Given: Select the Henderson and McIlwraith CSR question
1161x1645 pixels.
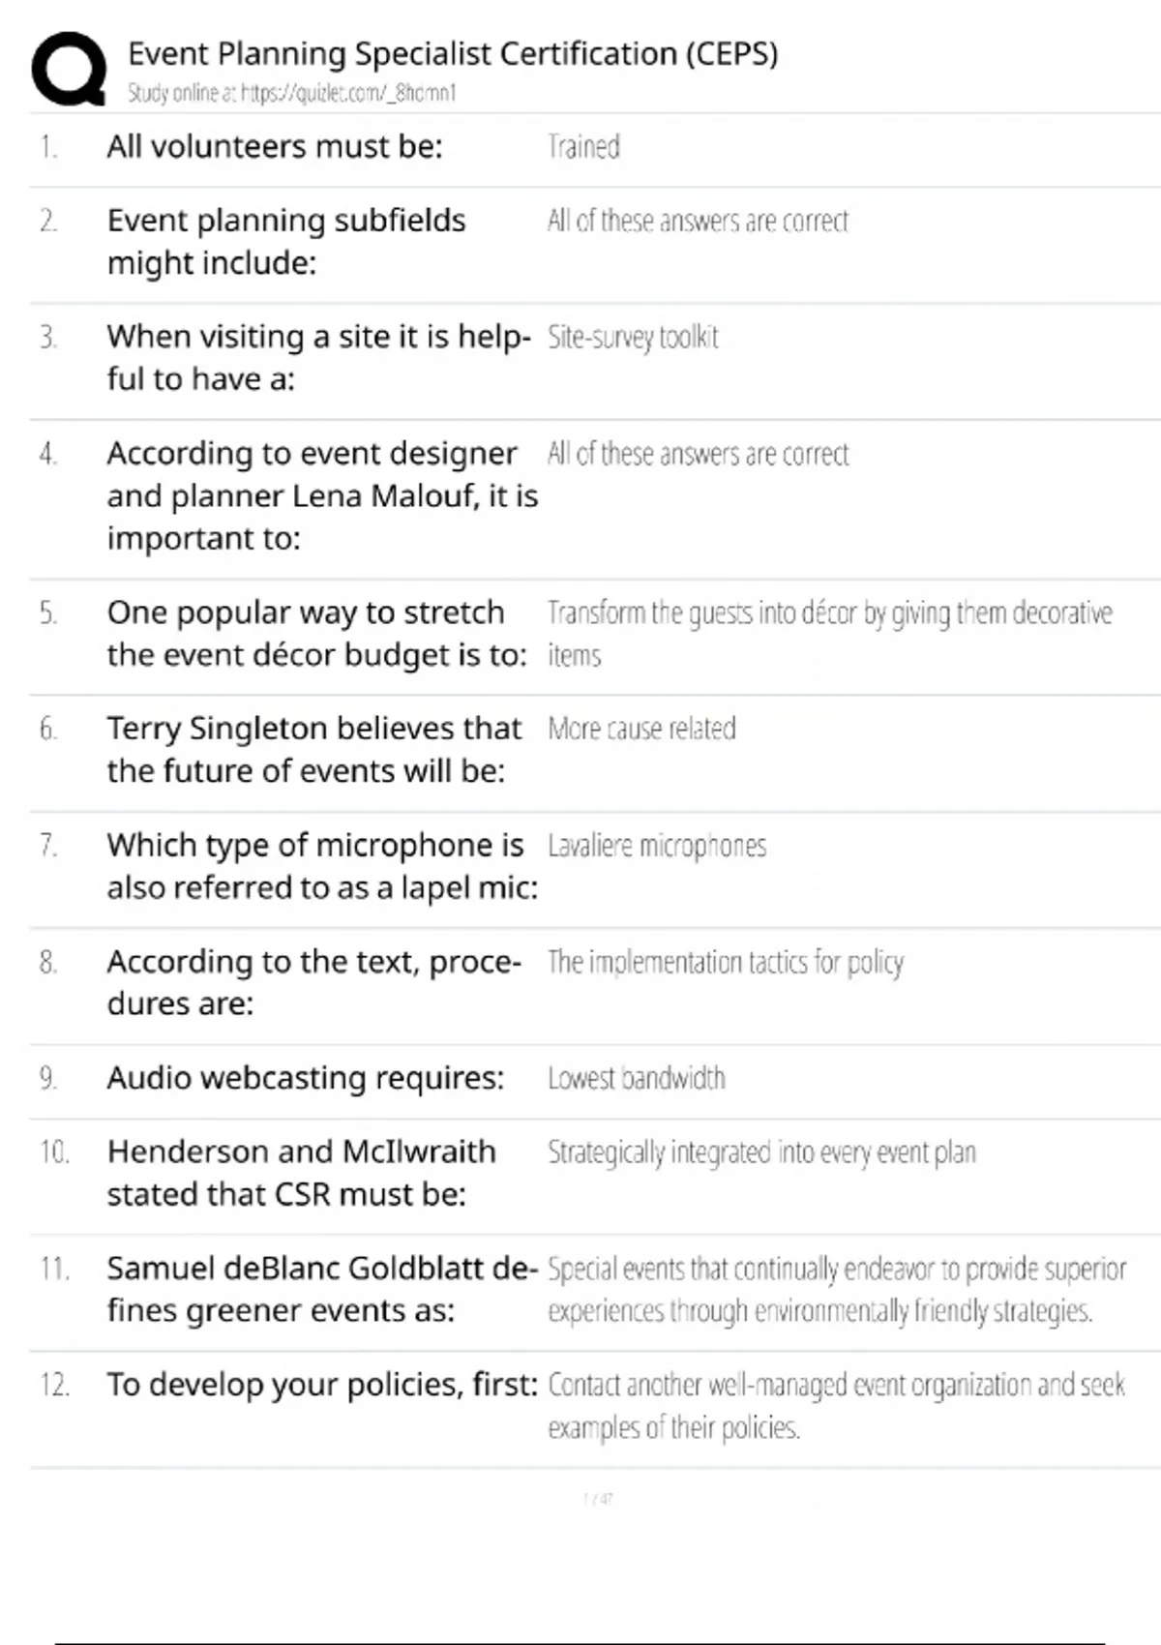Looking at the screenshot, I should coord(301,1173).
